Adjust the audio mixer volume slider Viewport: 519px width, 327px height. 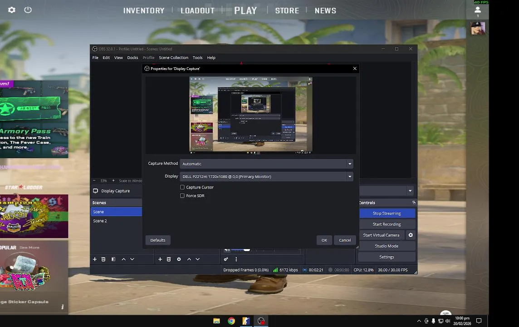(247, 250)
